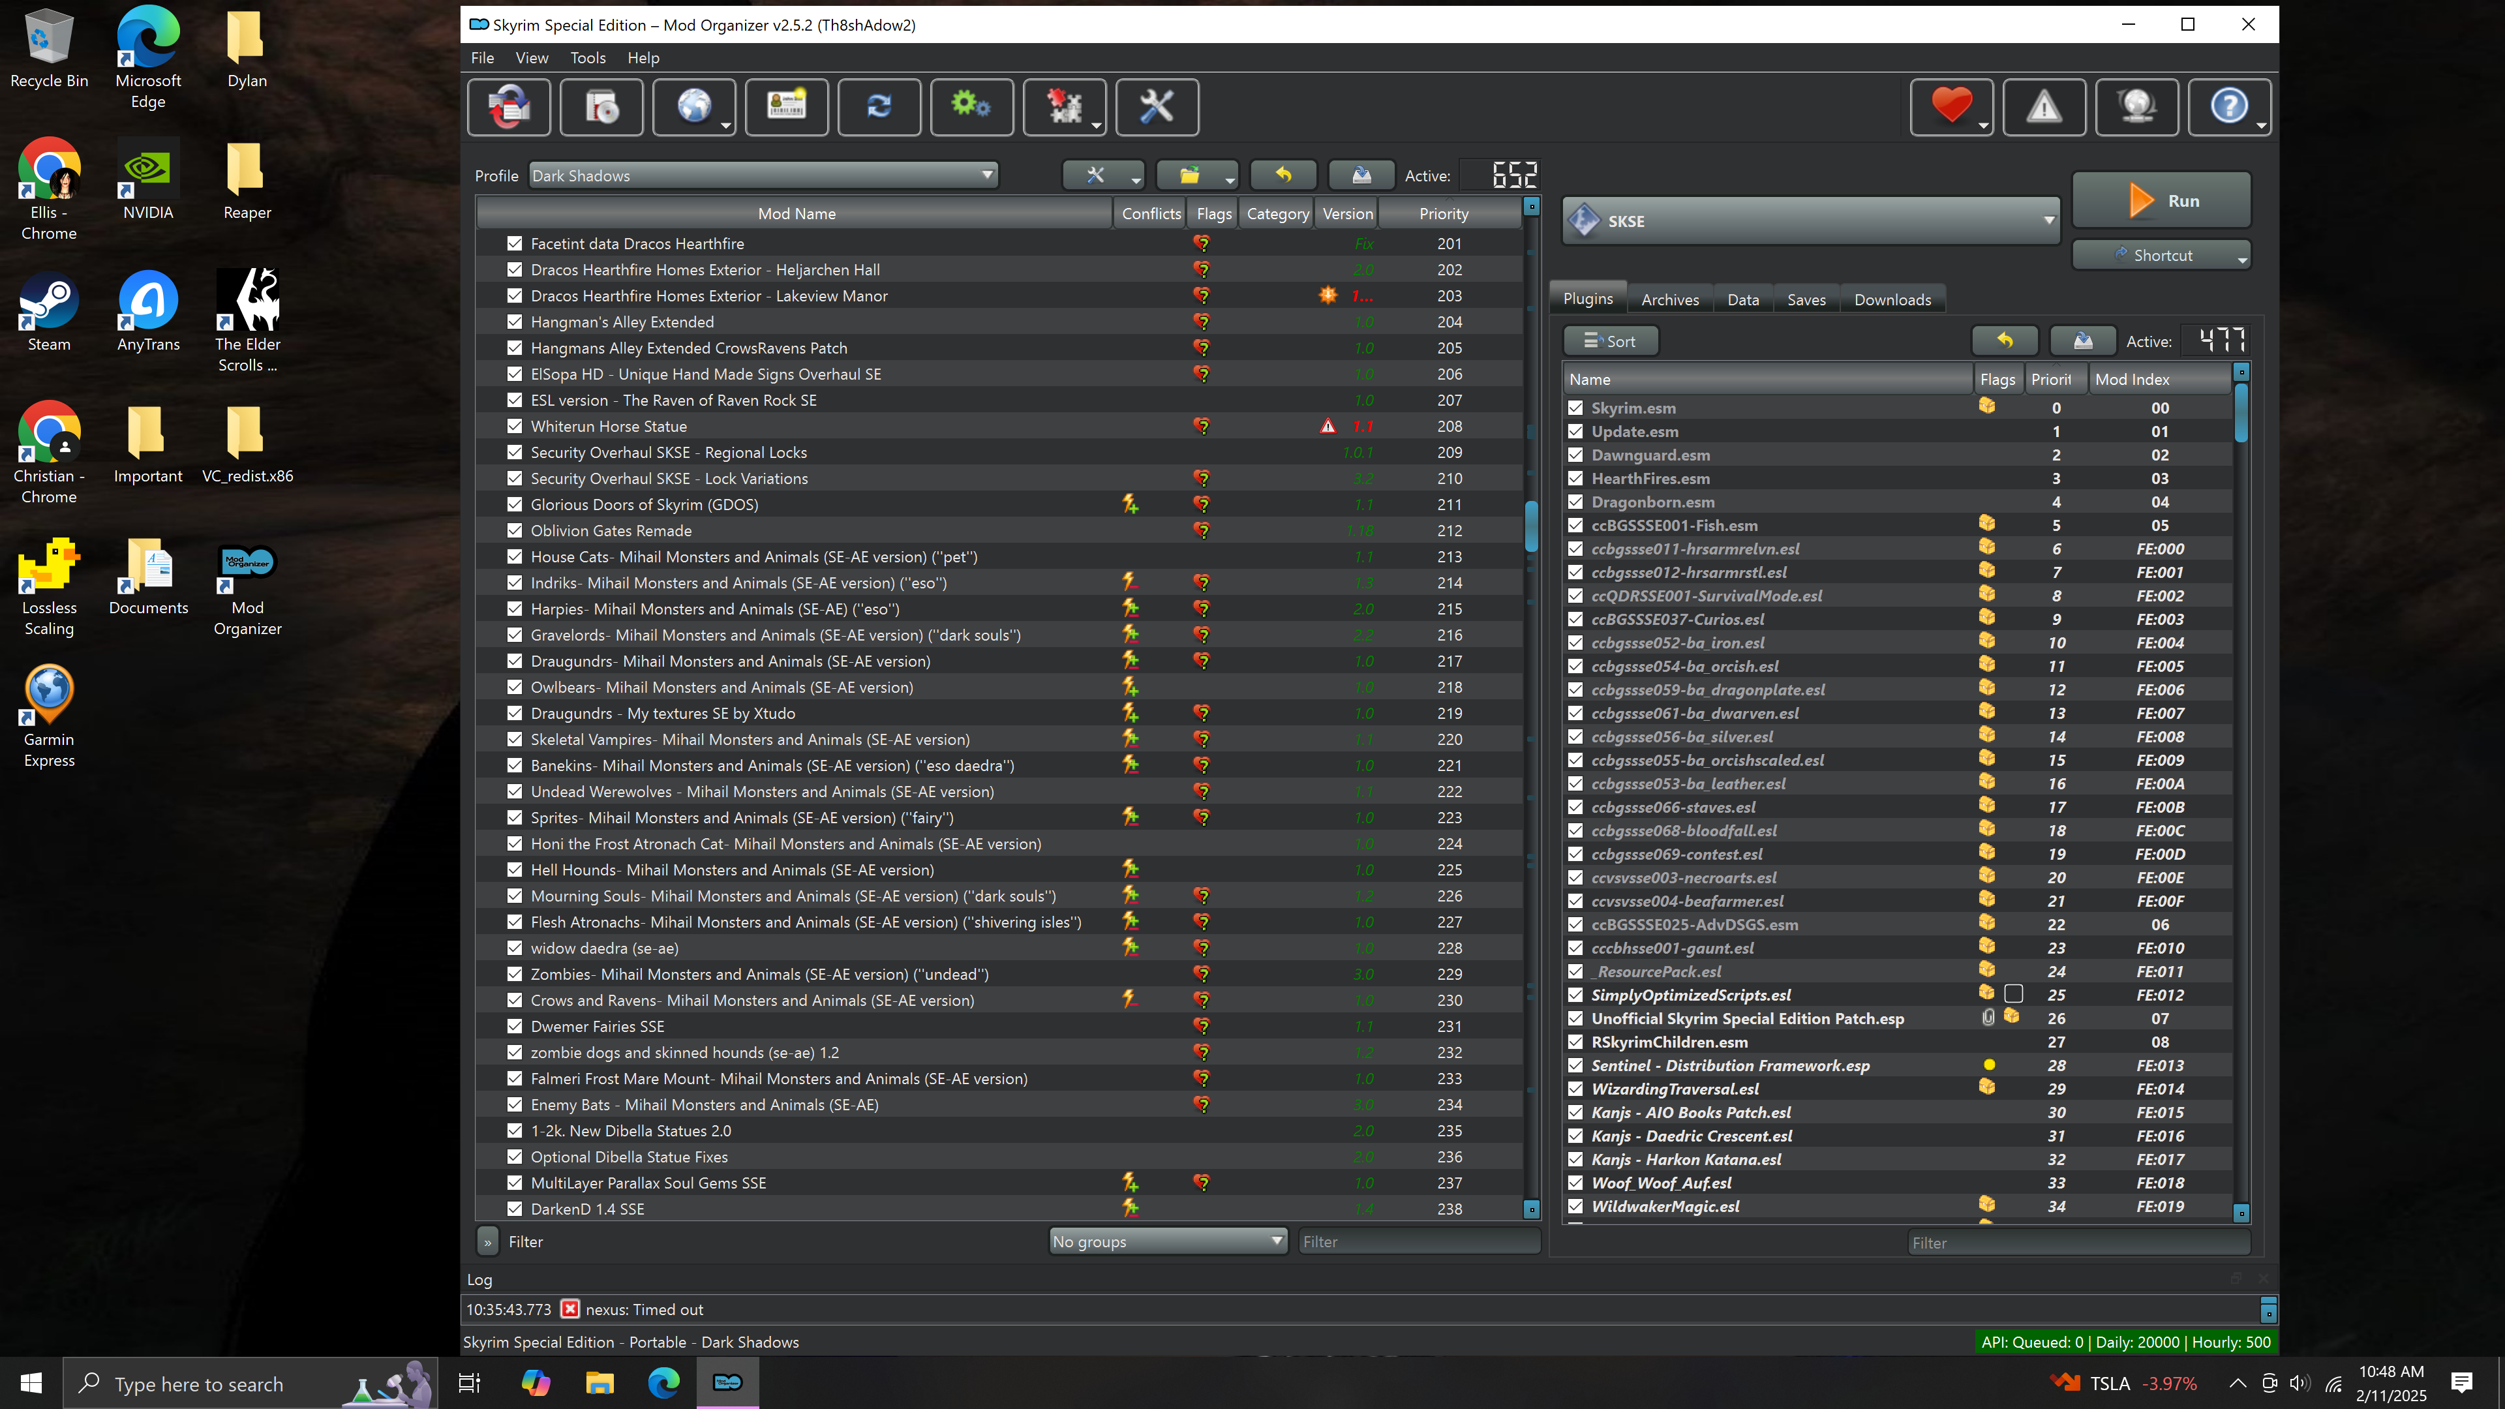Open the Shortcut dropdown
The image size is (2505, 1409).
click(2161, 255)
